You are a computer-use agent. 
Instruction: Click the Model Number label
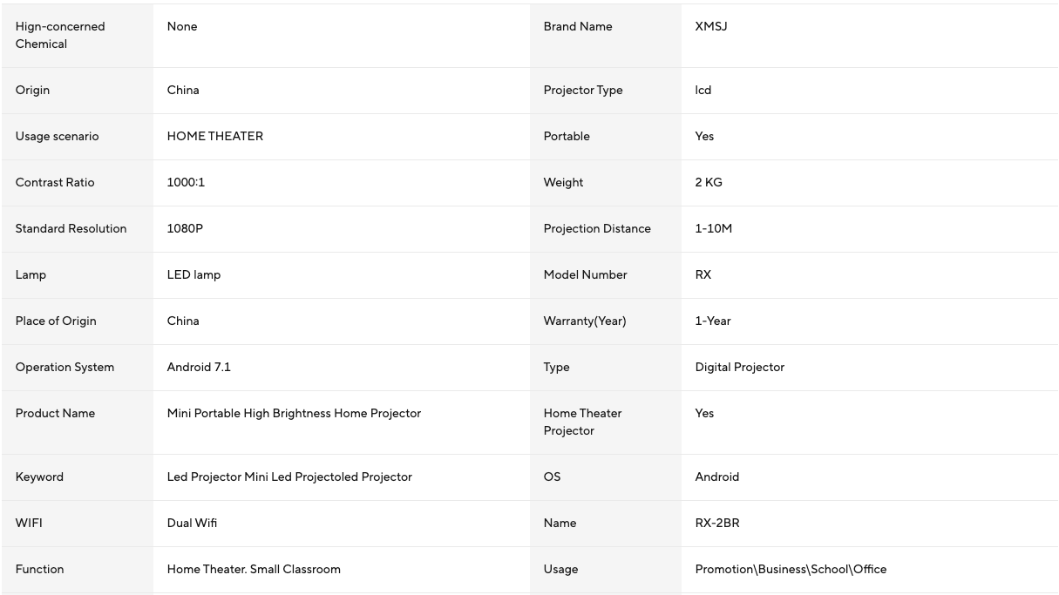585,274
